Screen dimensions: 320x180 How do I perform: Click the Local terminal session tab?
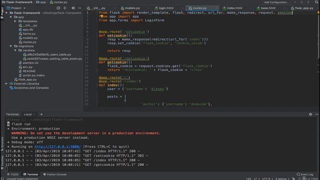pos(28,114)
